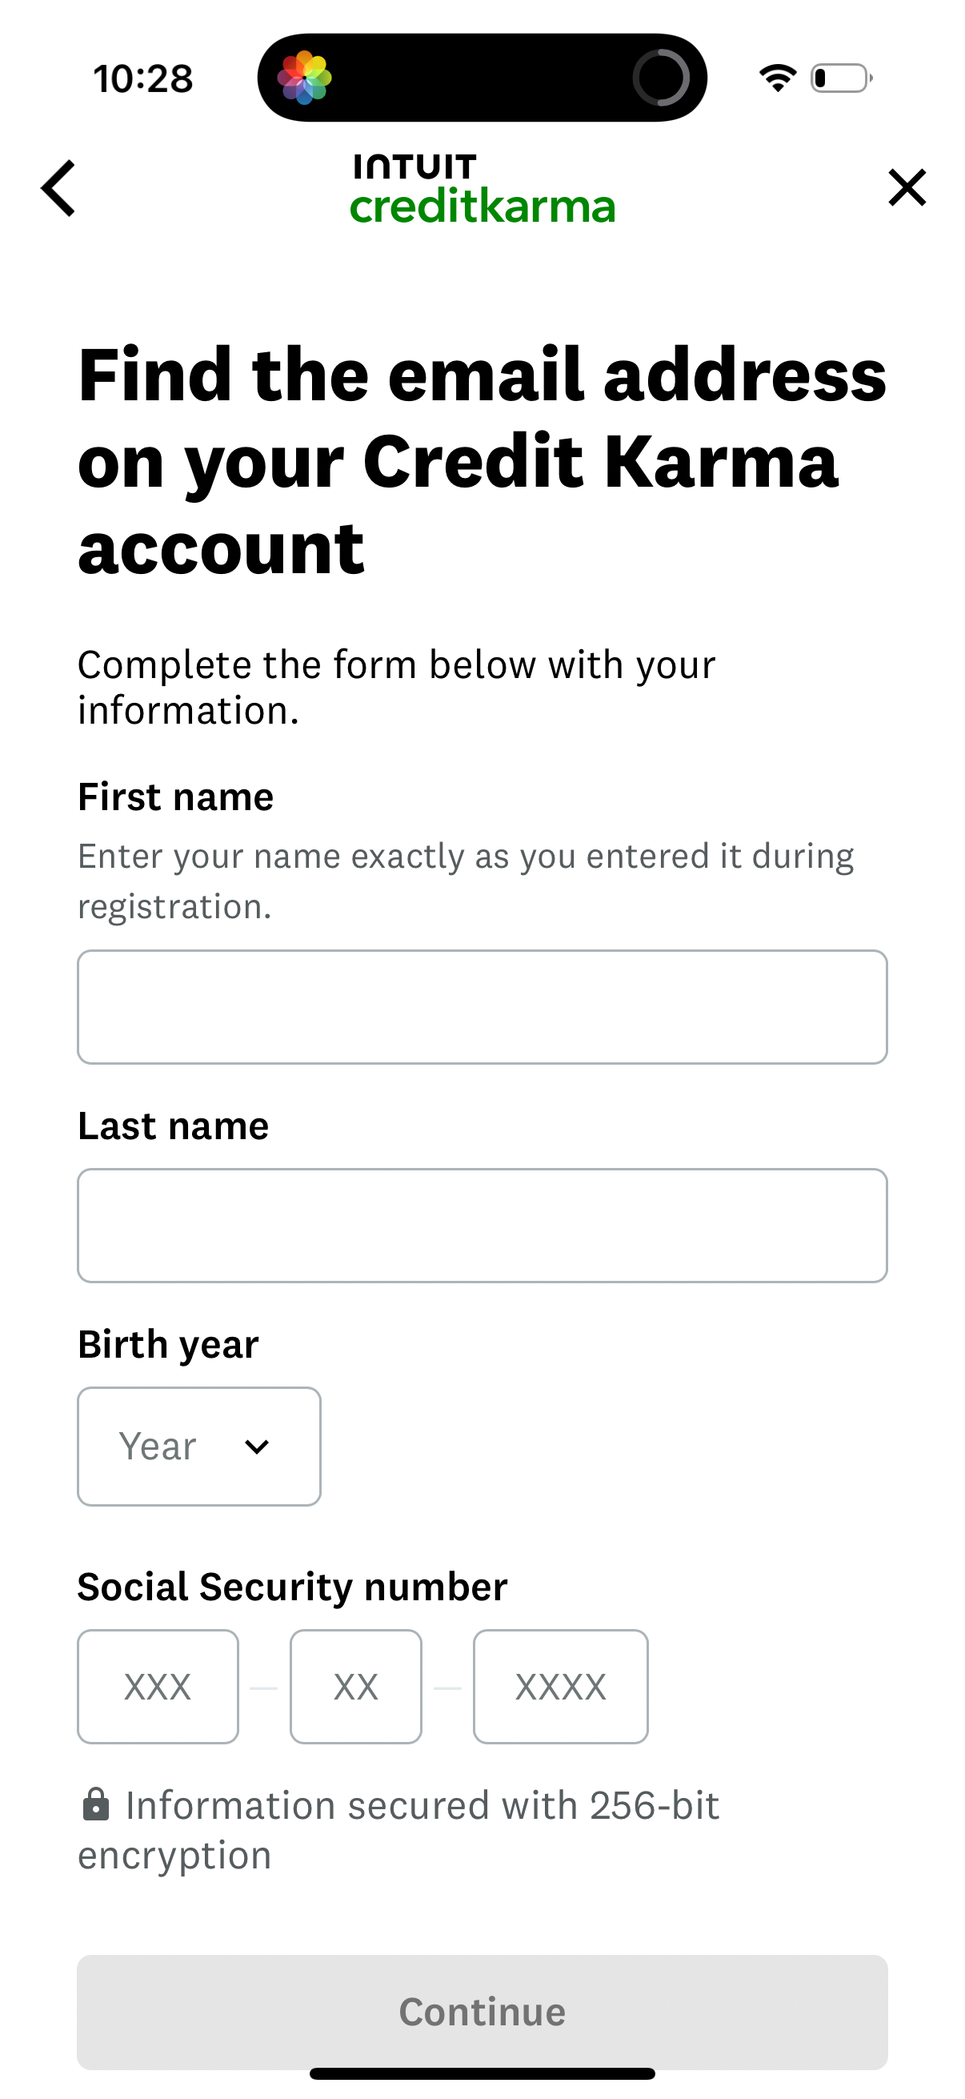Screen dimensions: 965x2099
Task: Tap the Intuit Credit Karma logo
Action: 482,189
